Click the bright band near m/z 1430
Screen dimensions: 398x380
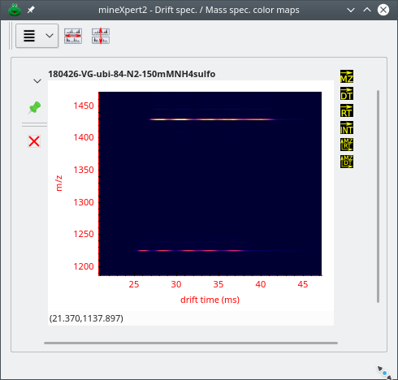click(x=213, y=119)
